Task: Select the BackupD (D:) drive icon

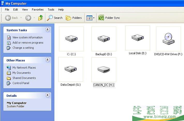Action: coord(104,39)
